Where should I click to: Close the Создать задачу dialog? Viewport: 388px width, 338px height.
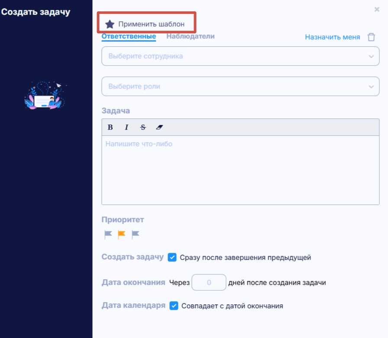click(377, 10)
